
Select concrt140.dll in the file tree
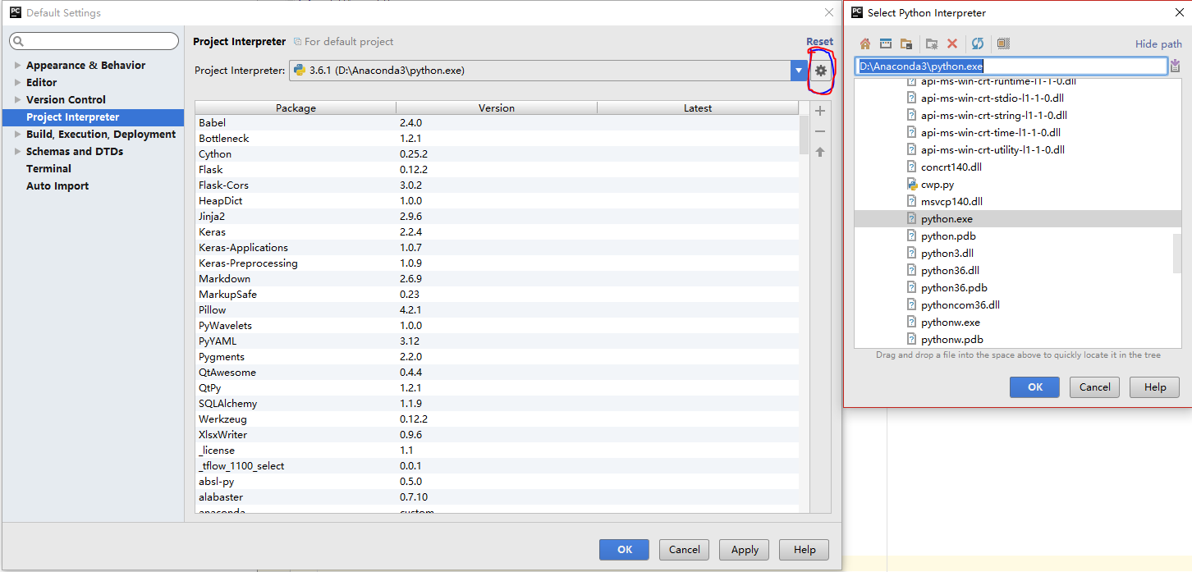(951, 167)
